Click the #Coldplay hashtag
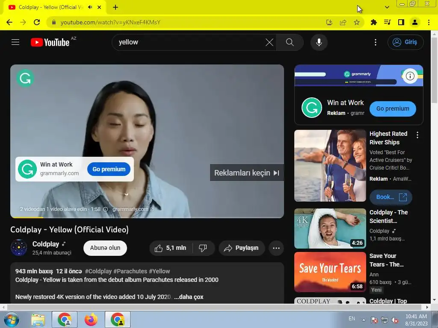Viewport: 438px width, 328px height. (98, 271)
